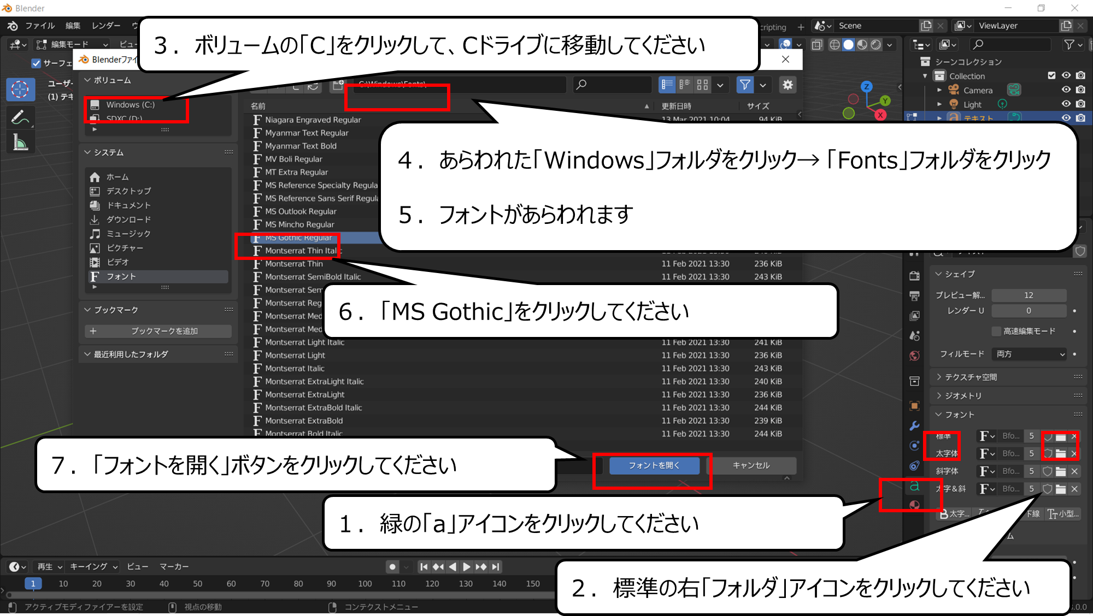This screenshot has height=616, width=1093.
Task: Switch file browser to thumbnail view
Action: click(x=702, y=85)
